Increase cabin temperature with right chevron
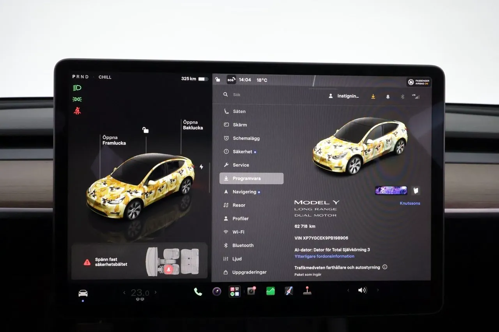The image size is (499, 332). (156, 292)
